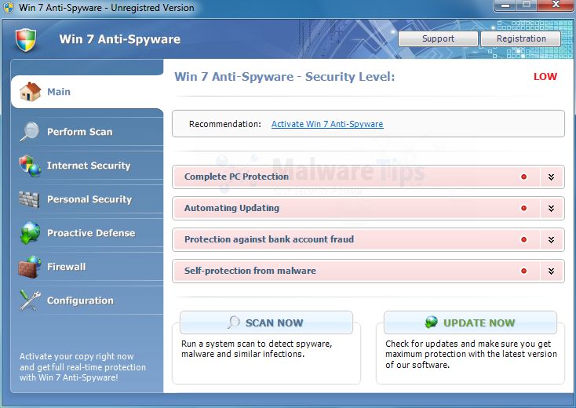Switch to the Firewall tab label
This screenshot has width=576, height=408.
click(66, 267)
